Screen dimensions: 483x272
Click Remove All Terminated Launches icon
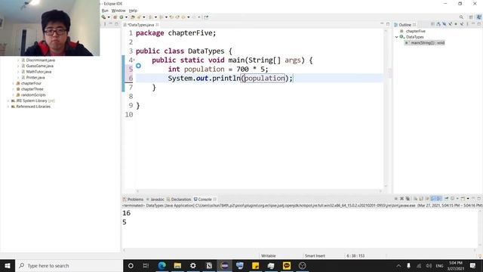point(408,199)
